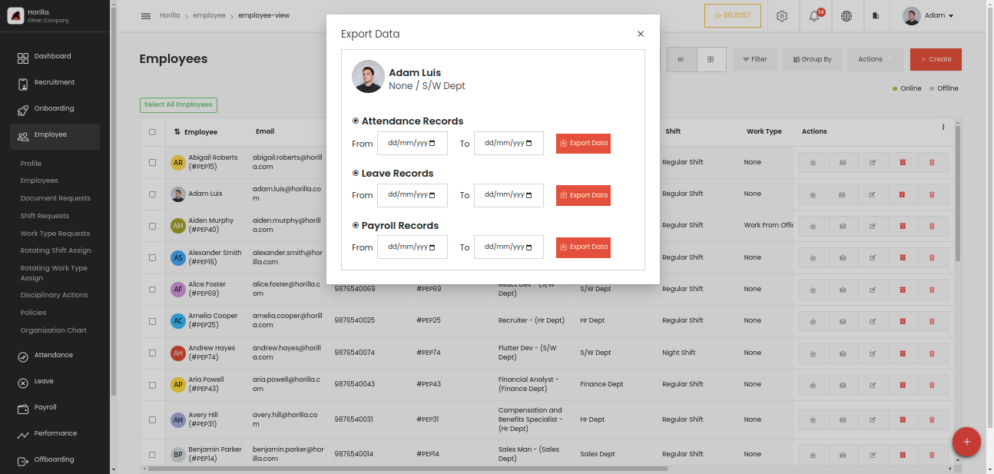Click the red floating plus button
This screenshot has width=994, height=474.
pos(966,442)
